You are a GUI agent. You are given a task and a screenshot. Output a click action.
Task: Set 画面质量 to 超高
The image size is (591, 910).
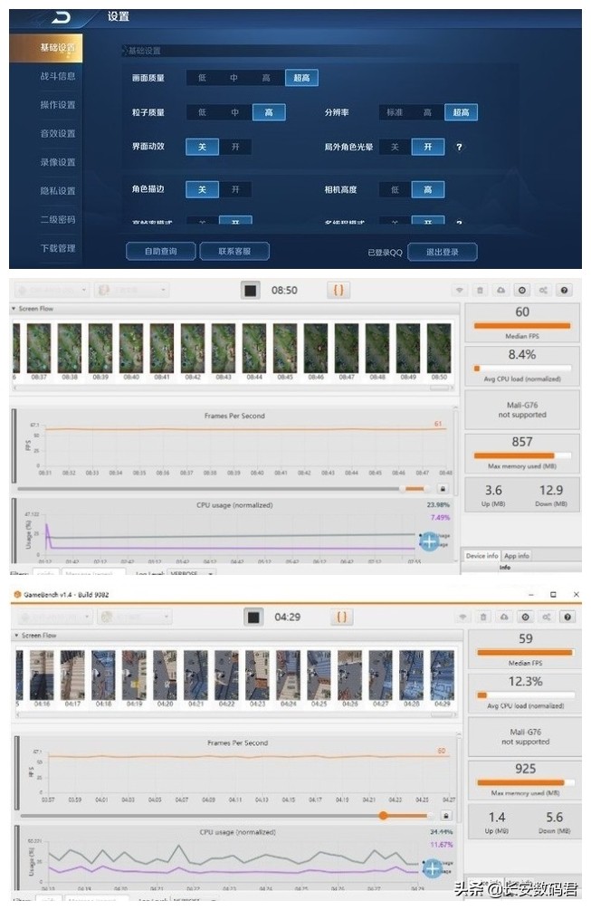click(x=301, y=78)
